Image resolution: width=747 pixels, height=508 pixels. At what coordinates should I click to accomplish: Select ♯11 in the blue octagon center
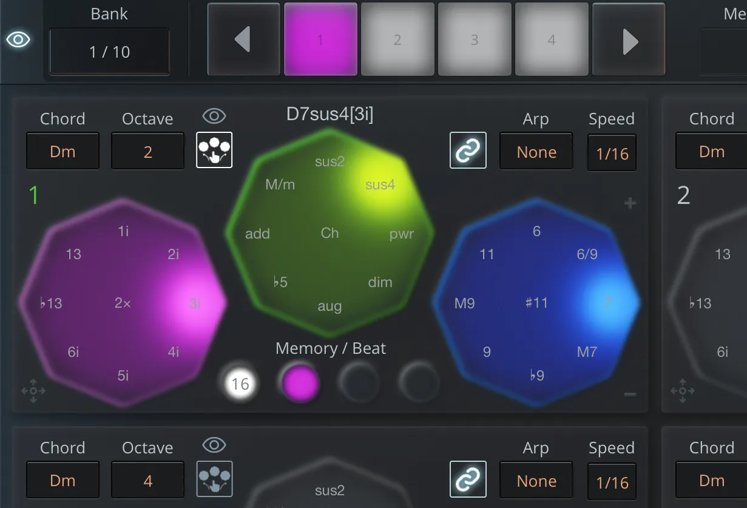coord(536,303)
